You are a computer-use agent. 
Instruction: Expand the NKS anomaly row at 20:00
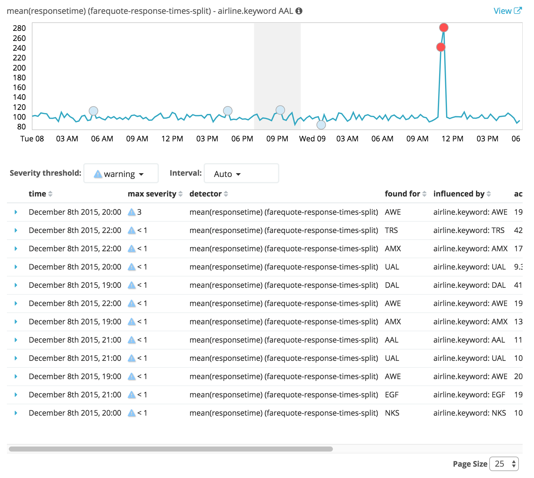point(16,413)
